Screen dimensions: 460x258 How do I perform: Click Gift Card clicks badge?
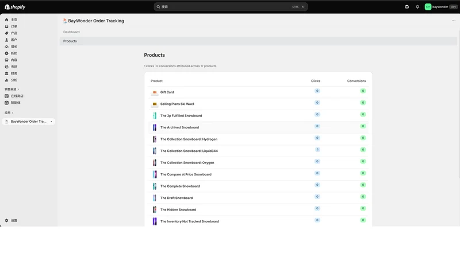click(317, 91)
